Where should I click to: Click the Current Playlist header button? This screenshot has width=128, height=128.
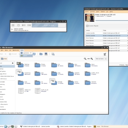(107, 26)
